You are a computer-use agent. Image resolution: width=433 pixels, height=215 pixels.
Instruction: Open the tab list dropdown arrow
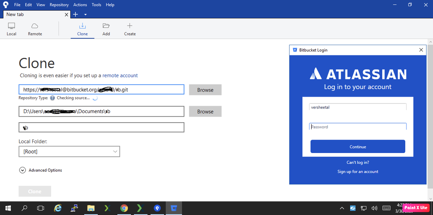click(85, 15)
